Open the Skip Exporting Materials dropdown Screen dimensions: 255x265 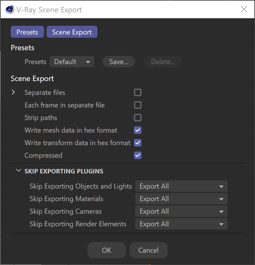click(181, 199)
